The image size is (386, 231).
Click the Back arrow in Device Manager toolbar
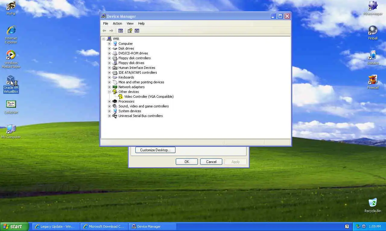click(104, 31)
